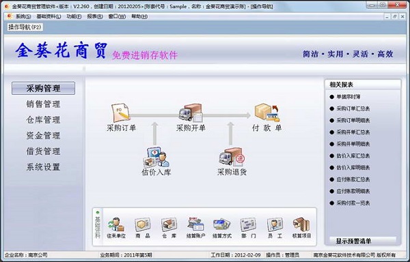Image resolution: width=410 pixels, height=262 pixels.
Task: Select the 销售管理 module
Action: 44,104
